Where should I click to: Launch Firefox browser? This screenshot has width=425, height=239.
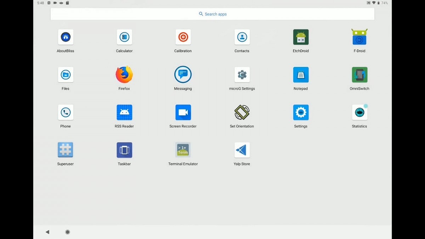pos(124,75)
